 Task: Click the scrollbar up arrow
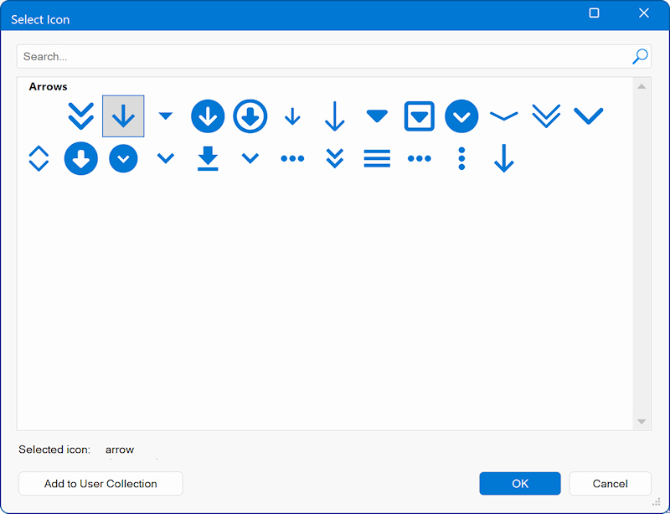642,86
